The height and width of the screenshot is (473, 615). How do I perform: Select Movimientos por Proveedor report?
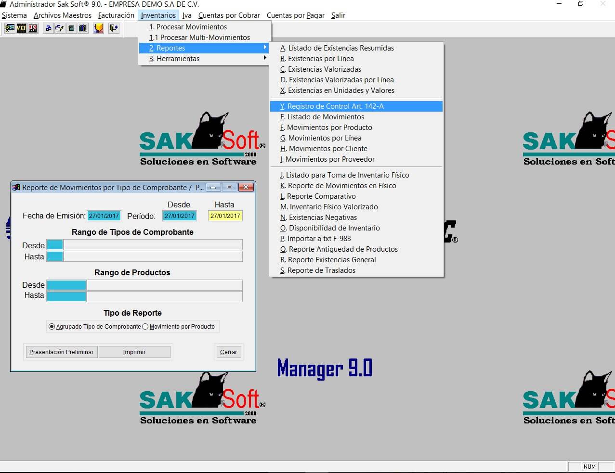pos(356,159)
